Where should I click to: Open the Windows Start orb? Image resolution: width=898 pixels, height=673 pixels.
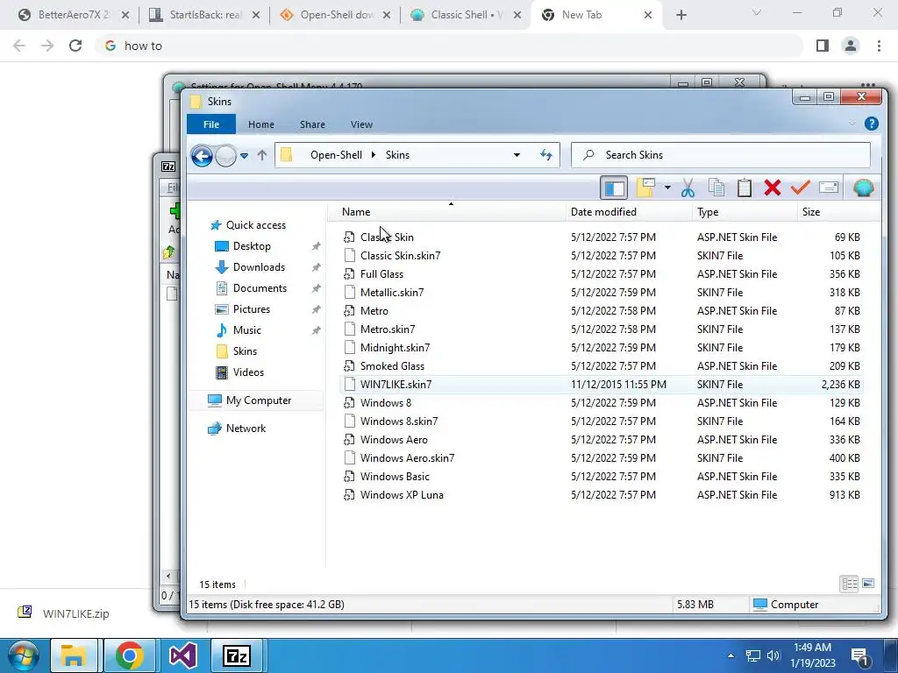click(x=23, y=655)
